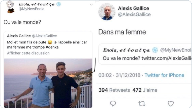The height and width of the screenshot is (108, 192).
Task: Like the tweet with the heart icon
Action: coord(171,103)
